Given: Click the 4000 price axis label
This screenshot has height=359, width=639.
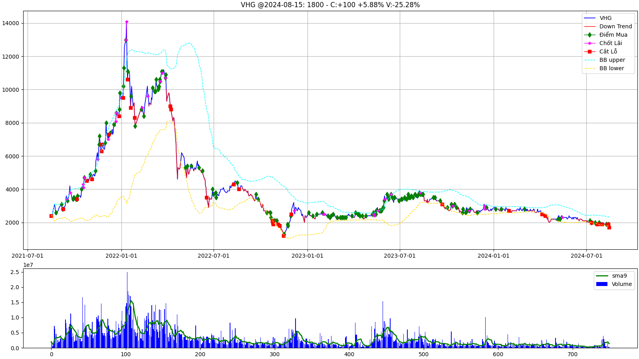Looking at the screenshot, I should click(12, 189).
